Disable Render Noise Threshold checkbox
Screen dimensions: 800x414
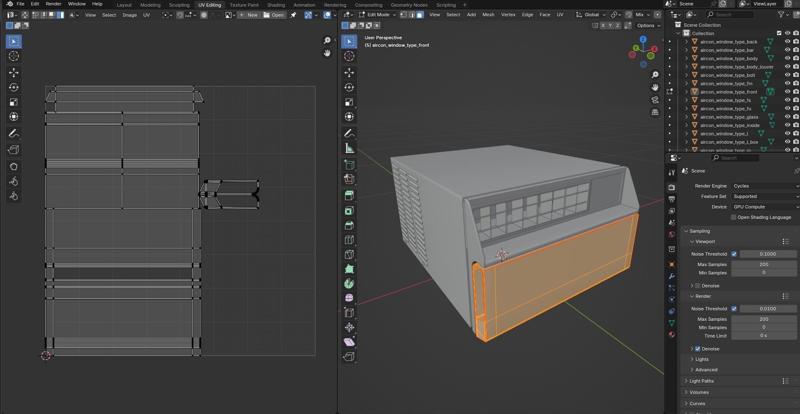coord(734,309)
